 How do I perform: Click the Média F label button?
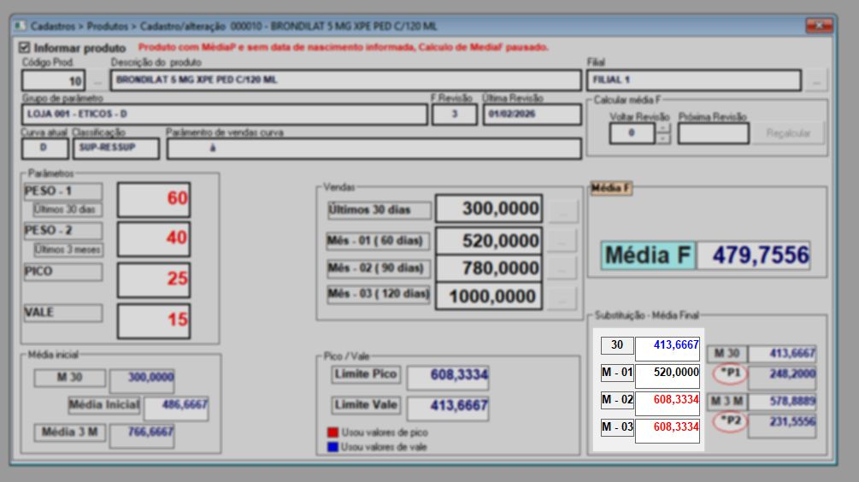[x=650, y=256]
